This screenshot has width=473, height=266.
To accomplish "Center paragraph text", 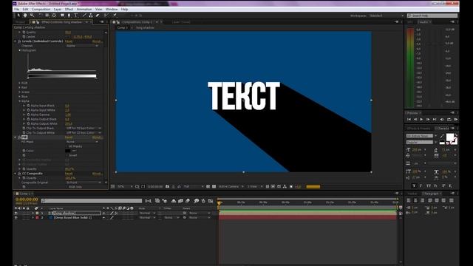I will (415, 200).
